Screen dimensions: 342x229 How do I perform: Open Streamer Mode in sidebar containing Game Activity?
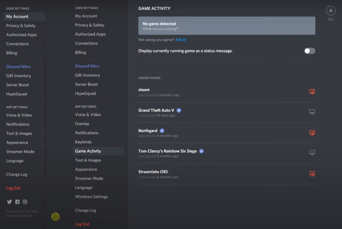89,179
